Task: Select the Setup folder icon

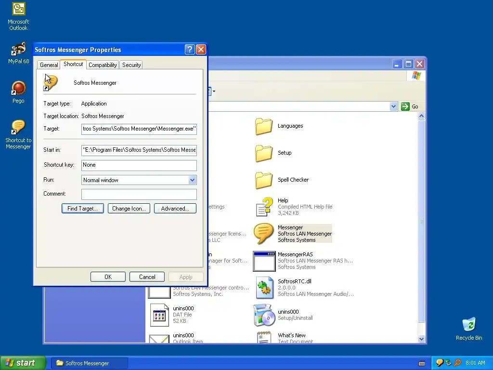Action: [x=263, y=153]
